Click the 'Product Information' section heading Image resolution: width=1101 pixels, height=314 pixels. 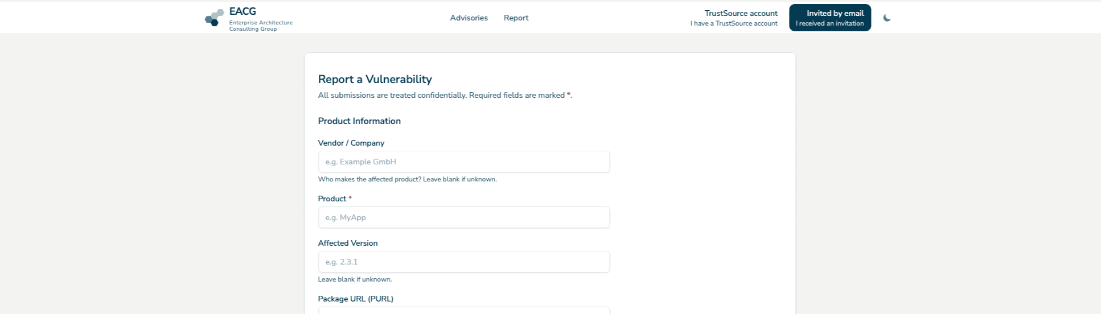[359, 121]
